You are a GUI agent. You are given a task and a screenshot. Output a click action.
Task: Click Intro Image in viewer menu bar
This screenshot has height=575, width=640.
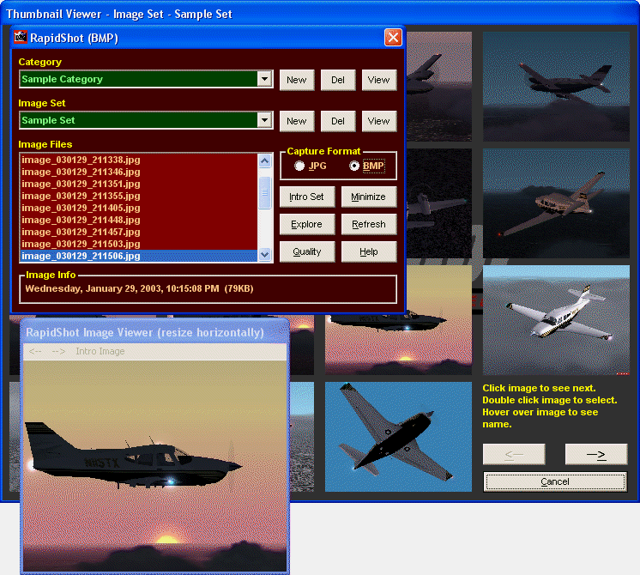pos(100,351)
